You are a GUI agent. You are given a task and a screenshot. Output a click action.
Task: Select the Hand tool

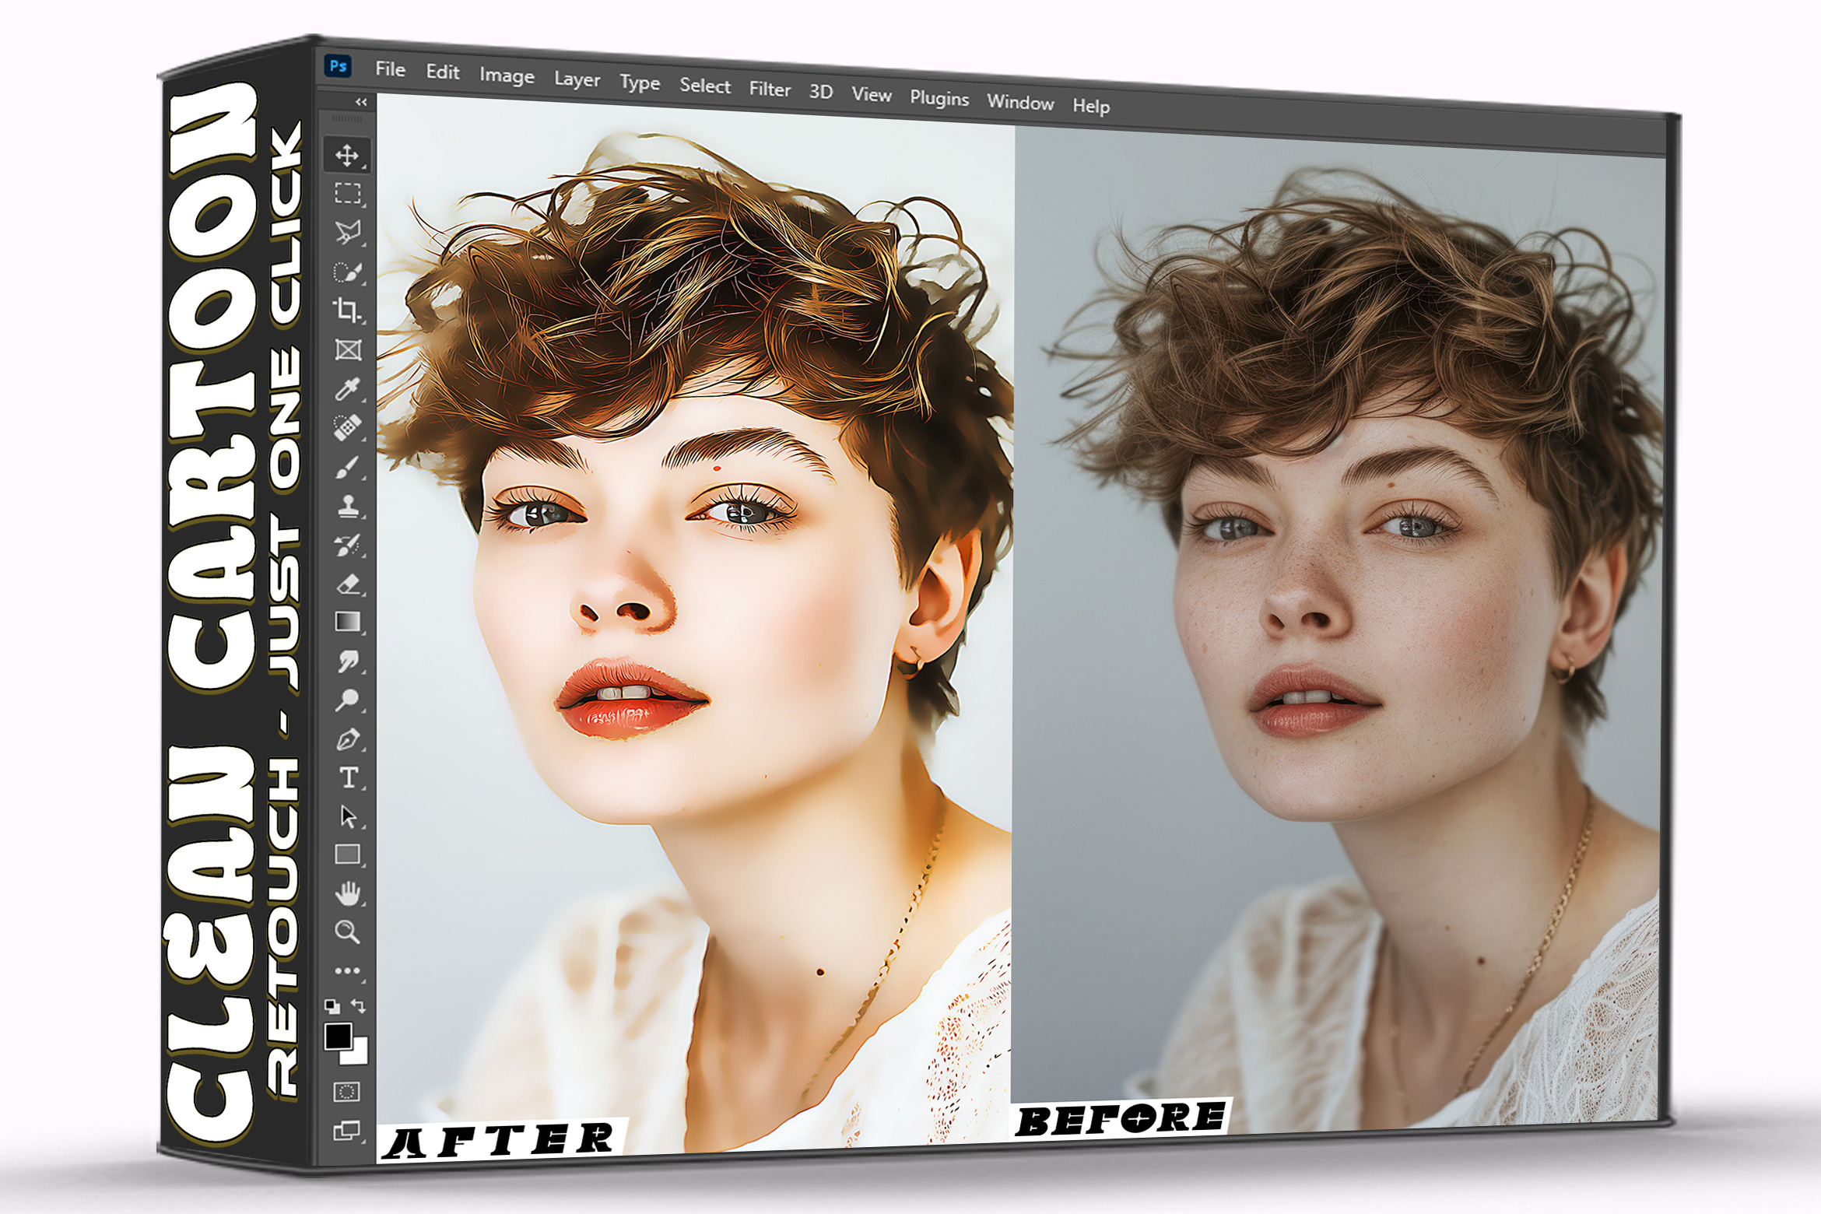(348, 893)
